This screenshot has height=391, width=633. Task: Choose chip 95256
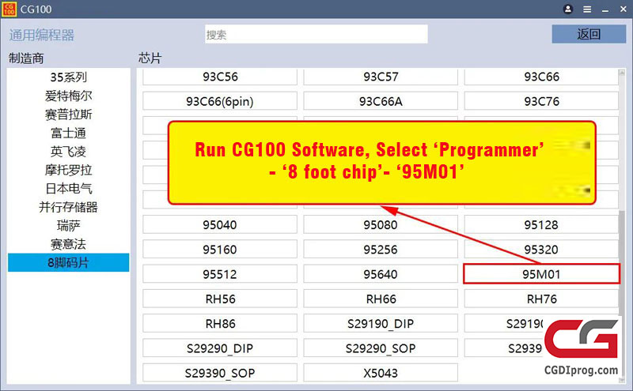point(381,250)
